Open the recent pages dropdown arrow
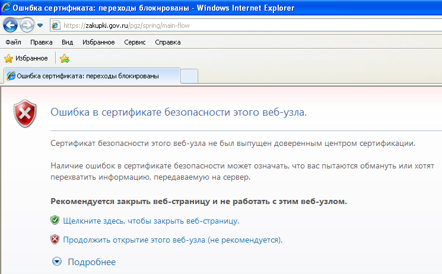 (40, 26)
